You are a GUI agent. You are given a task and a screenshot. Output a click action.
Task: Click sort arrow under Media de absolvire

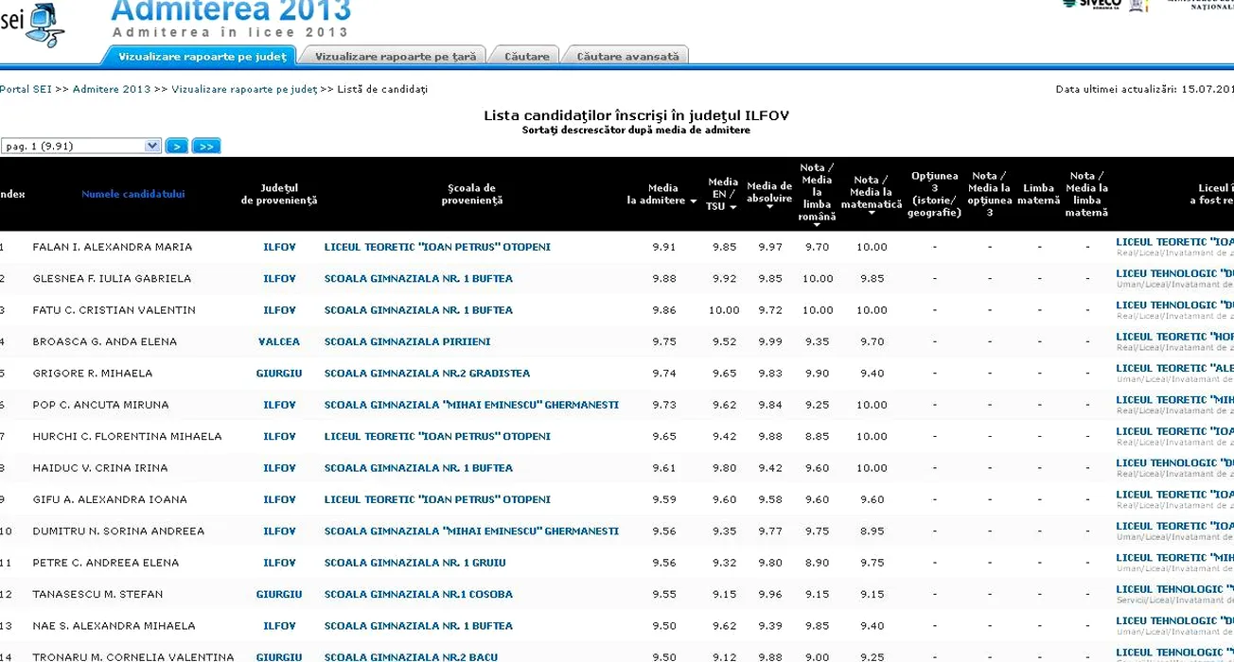pyautogui.click(x=769, y=207)
